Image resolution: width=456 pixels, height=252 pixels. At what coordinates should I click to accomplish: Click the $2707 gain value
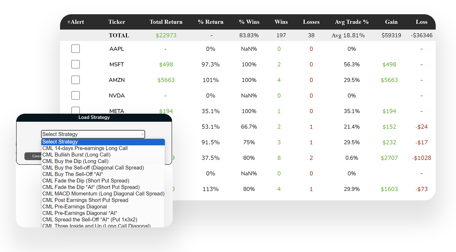pos(389,158)
